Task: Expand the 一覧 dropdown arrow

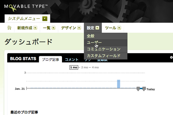Action: (x=53, y=28)
